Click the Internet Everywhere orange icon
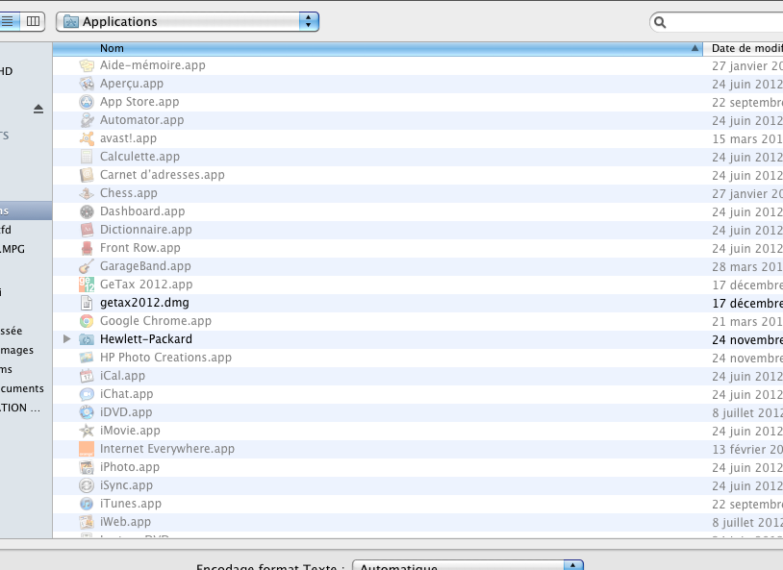This screenshot has height=570, width=783. (x=87, y=449)
